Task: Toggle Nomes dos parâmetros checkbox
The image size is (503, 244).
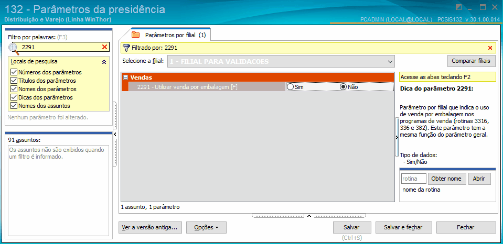Action: pyautogui.click(x=14, y=88)
